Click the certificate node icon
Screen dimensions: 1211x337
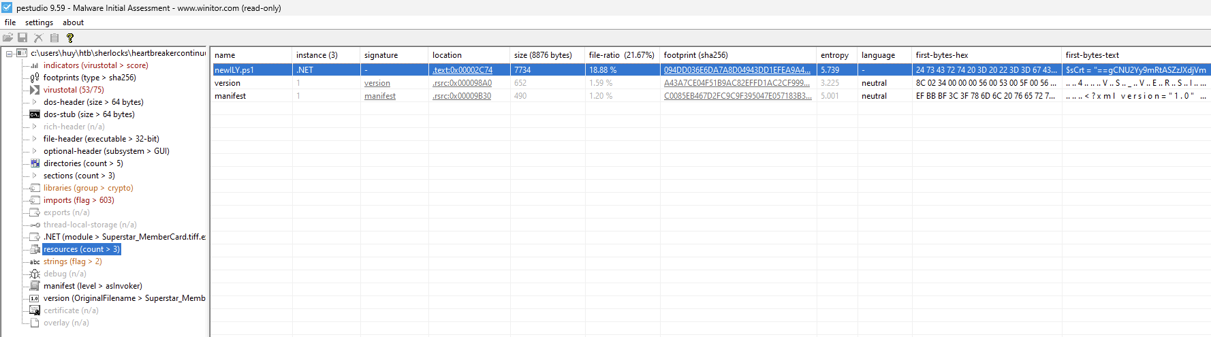click(x=35, y=310)
